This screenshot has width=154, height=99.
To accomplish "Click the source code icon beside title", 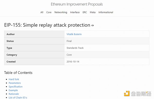I will pyautogui.click(x=93, y=25).
